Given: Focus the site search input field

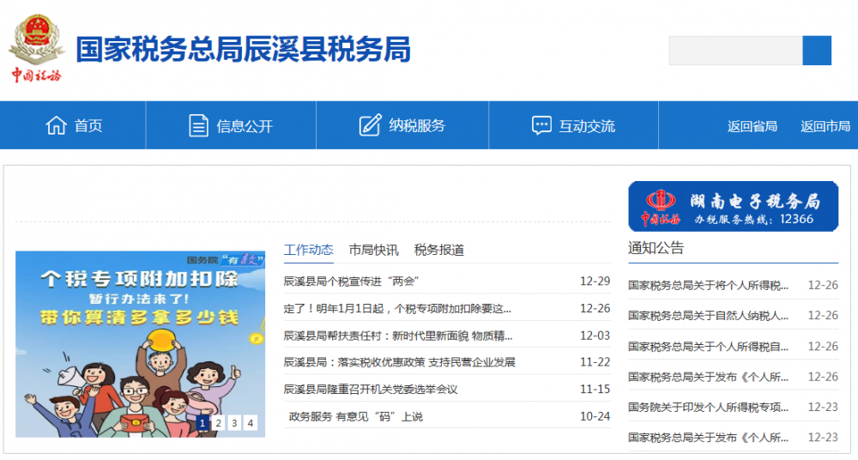Looking at the screenshot, I should pyautogui.click(x=735, y=51).
